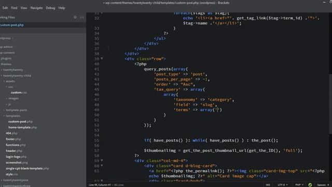332x187 pixels.
Task: Open custom-post.php under templates folder
Action: pyautogui.click(x=21, y=122)
